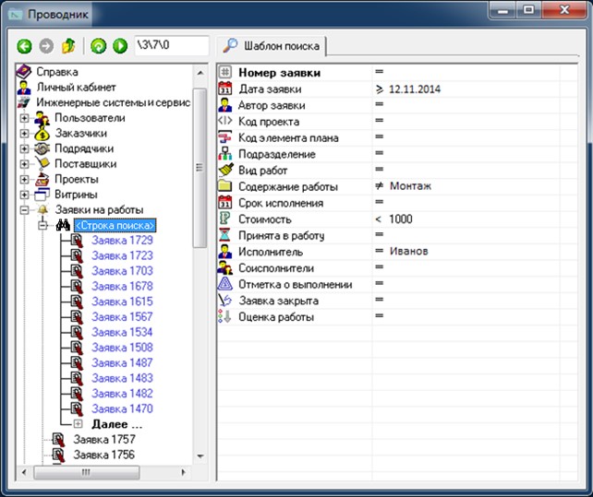Viewport: 593px width, 497px height.
Task: Collapse the Строка поиска search node
Action: [x=42, y=226]
